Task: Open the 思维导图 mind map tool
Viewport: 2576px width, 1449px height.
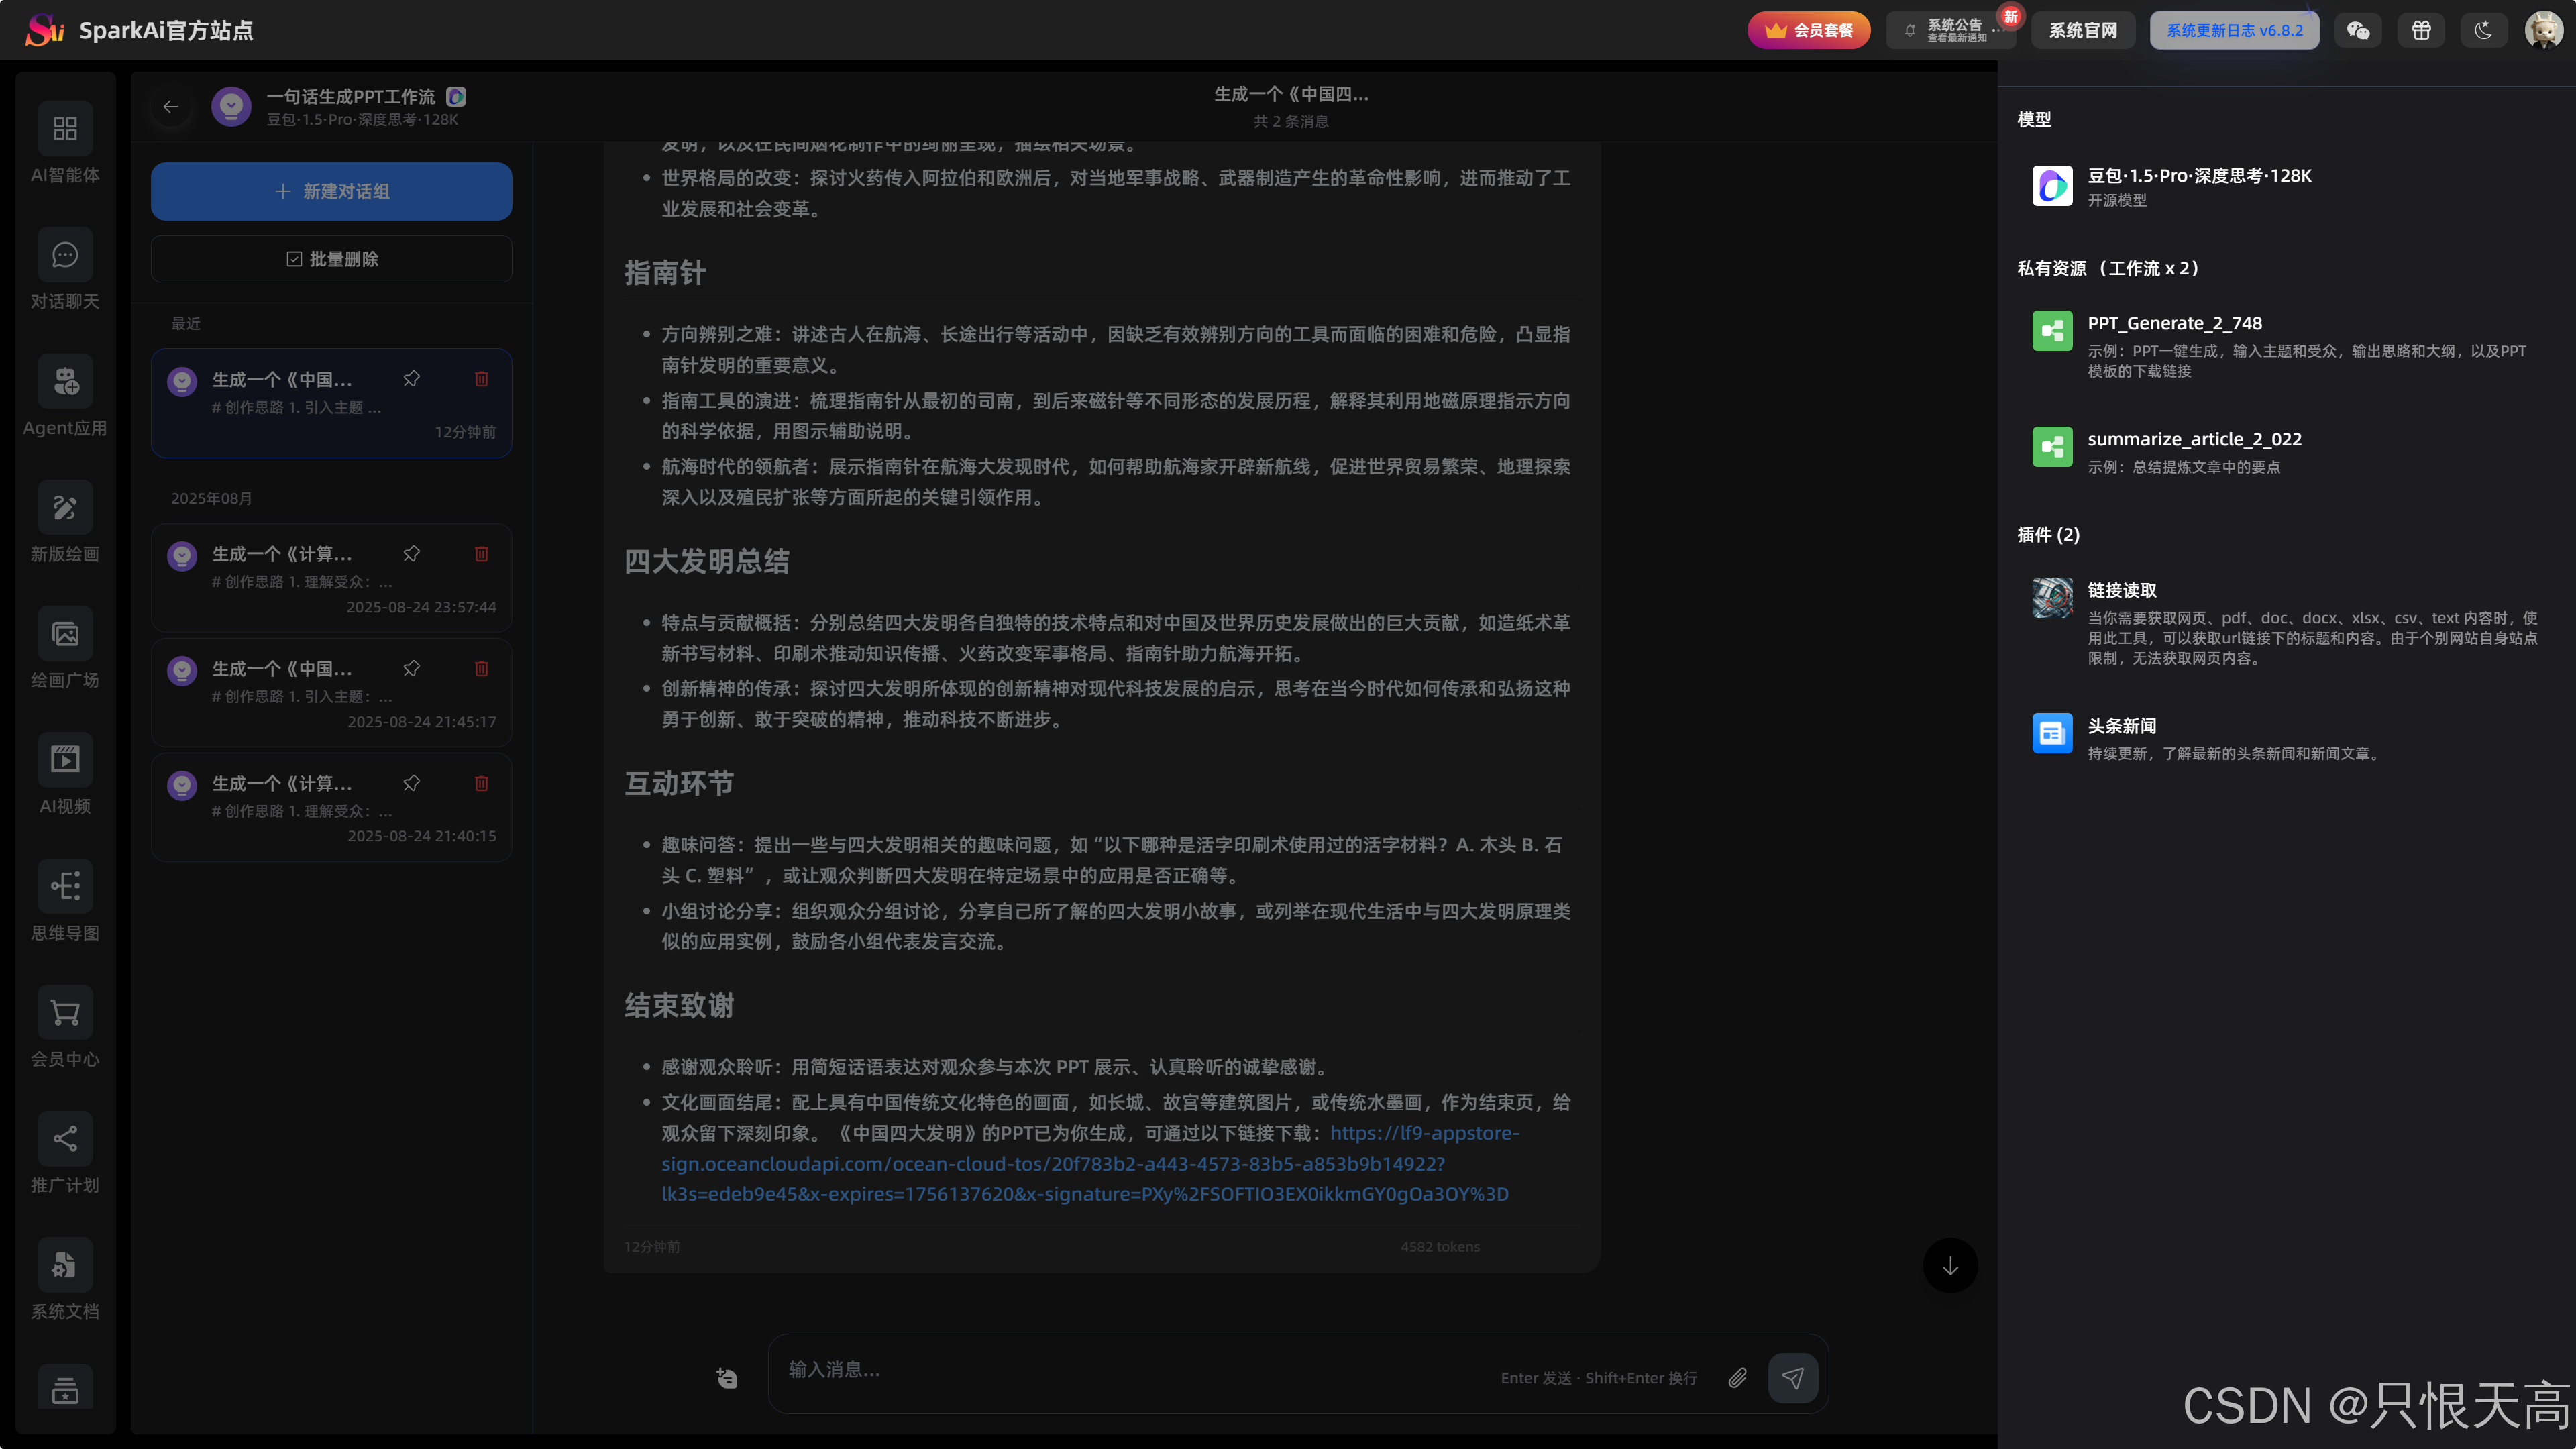Action: [65, 901]
